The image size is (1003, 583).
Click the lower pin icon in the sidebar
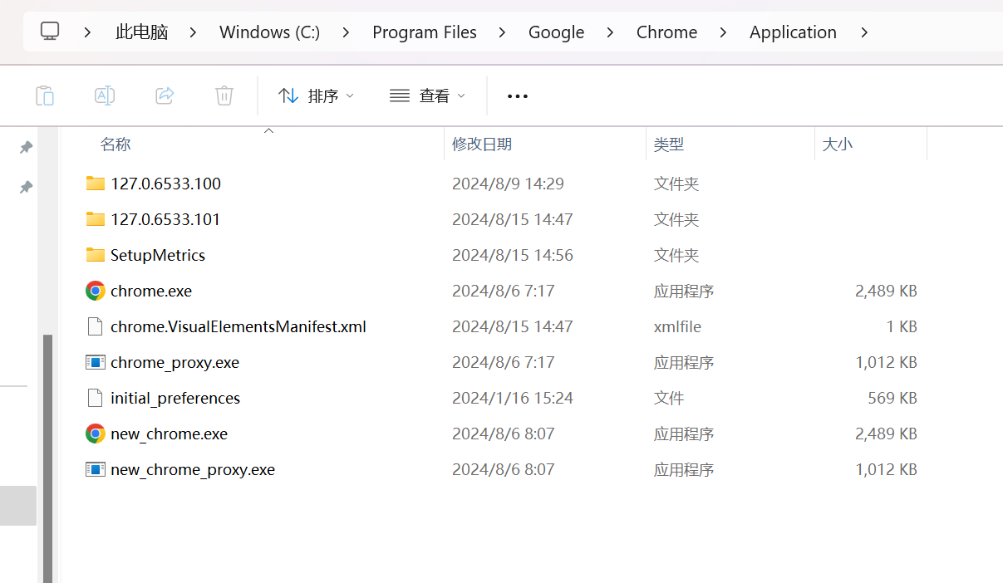tap(26, 187)
